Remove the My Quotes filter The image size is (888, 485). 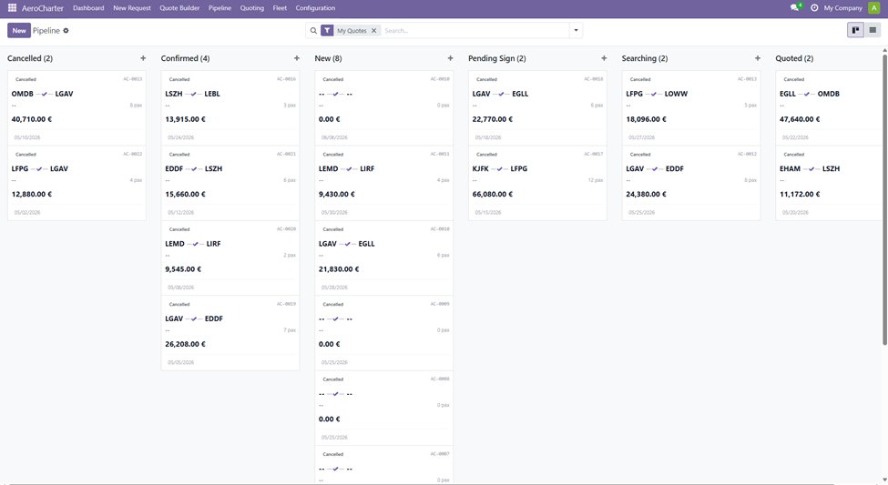coord(373,31)
